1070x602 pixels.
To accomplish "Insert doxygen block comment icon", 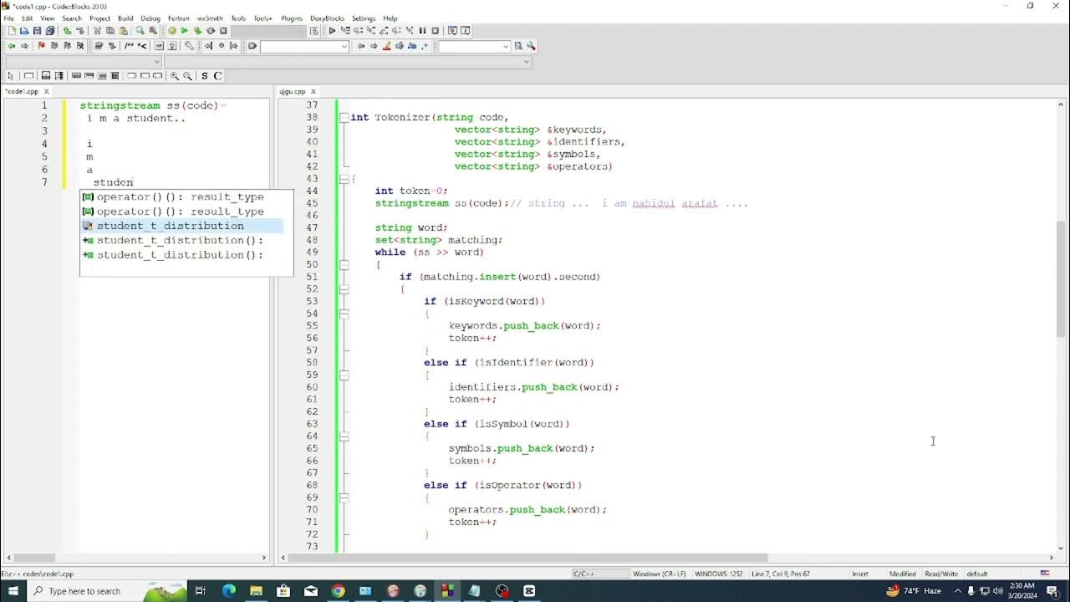I will pyautogui.click(x=130, y=46).
